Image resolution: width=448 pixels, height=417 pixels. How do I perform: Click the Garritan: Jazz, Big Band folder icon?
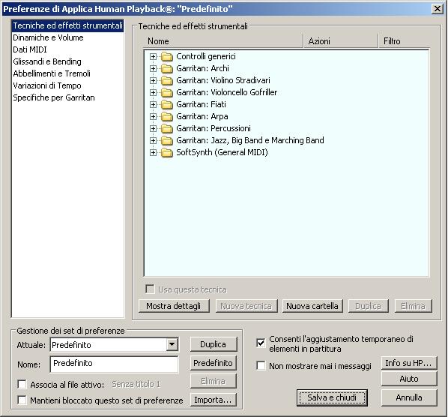pos(167,141)
